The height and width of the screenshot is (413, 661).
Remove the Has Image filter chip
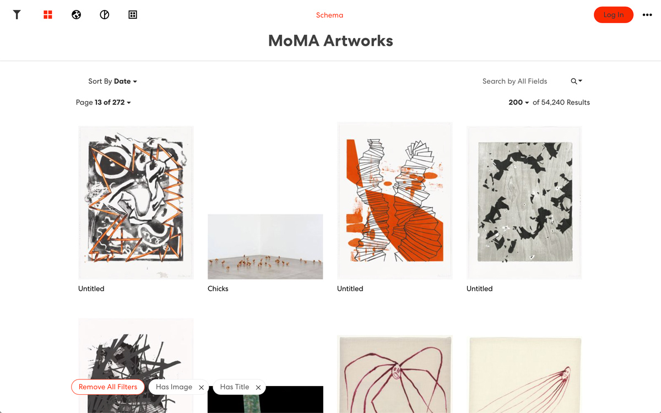tap(202, 388)
